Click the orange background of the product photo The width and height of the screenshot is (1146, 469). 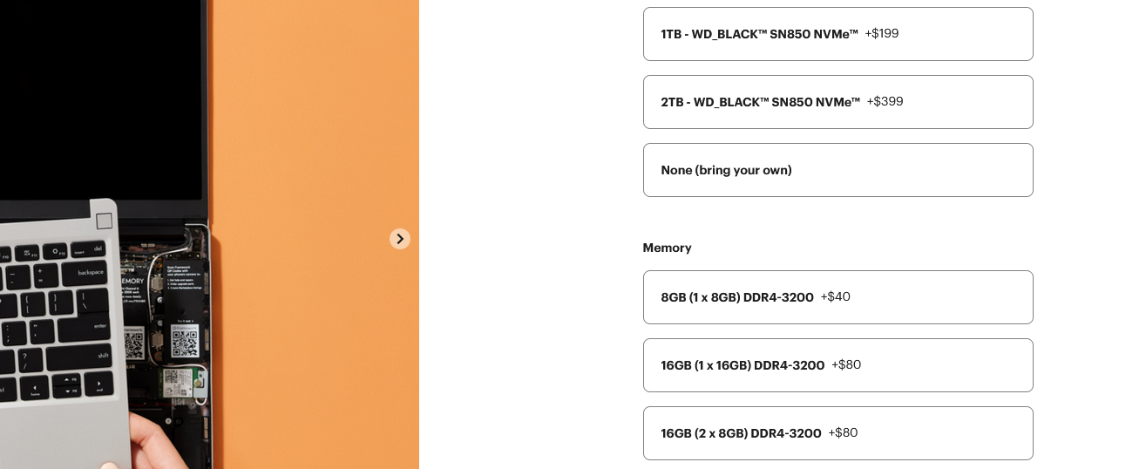coord(314,131)
